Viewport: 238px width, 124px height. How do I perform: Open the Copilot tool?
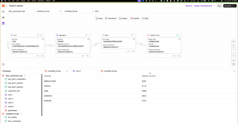135,18
